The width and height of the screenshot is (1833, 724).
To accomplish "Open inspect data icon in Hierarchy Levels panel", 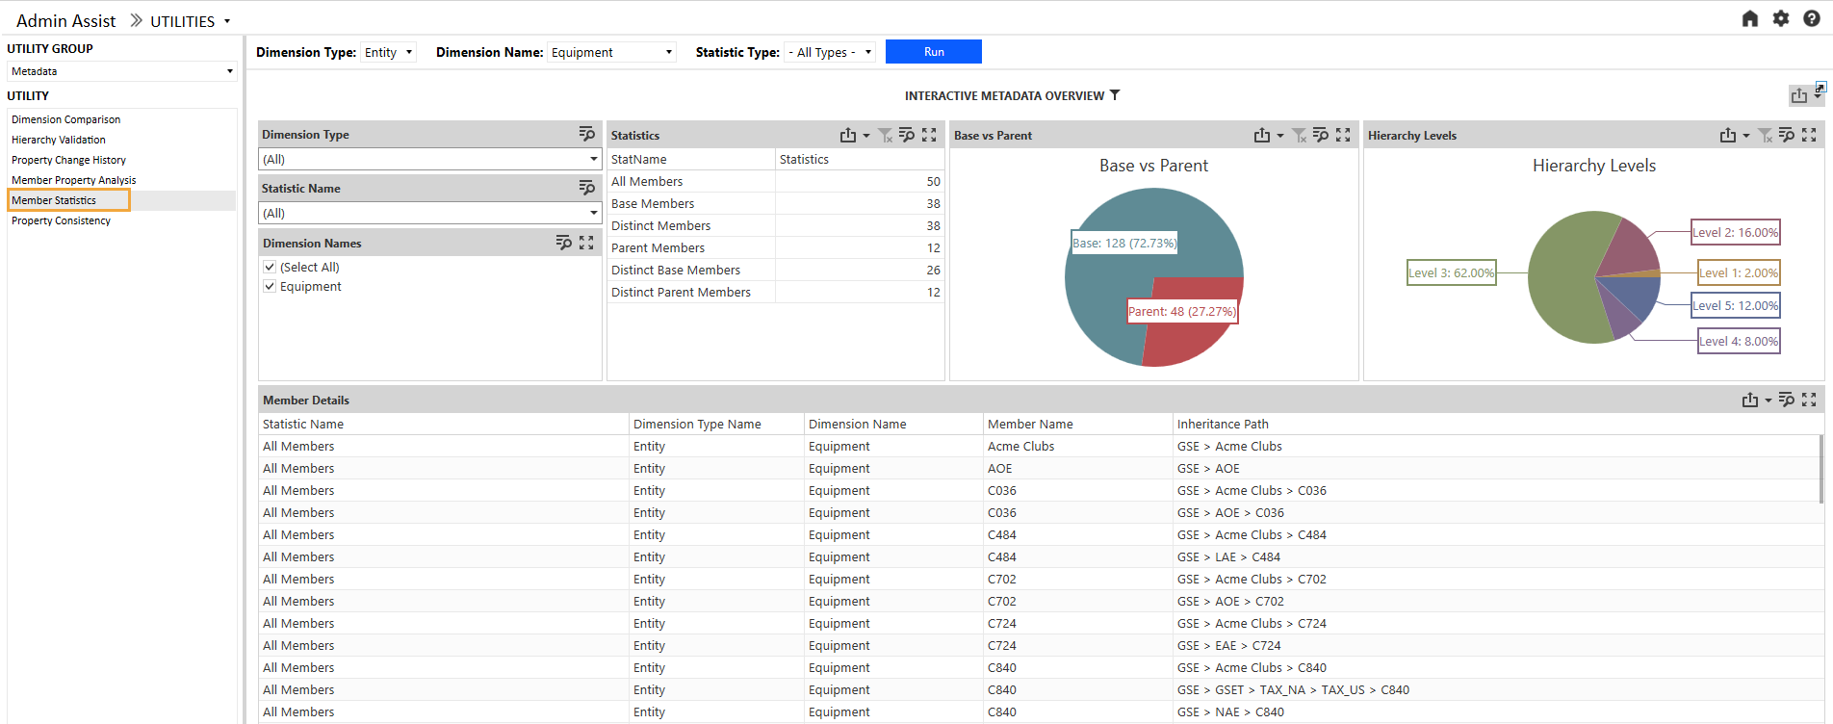I will point(1786,136).
